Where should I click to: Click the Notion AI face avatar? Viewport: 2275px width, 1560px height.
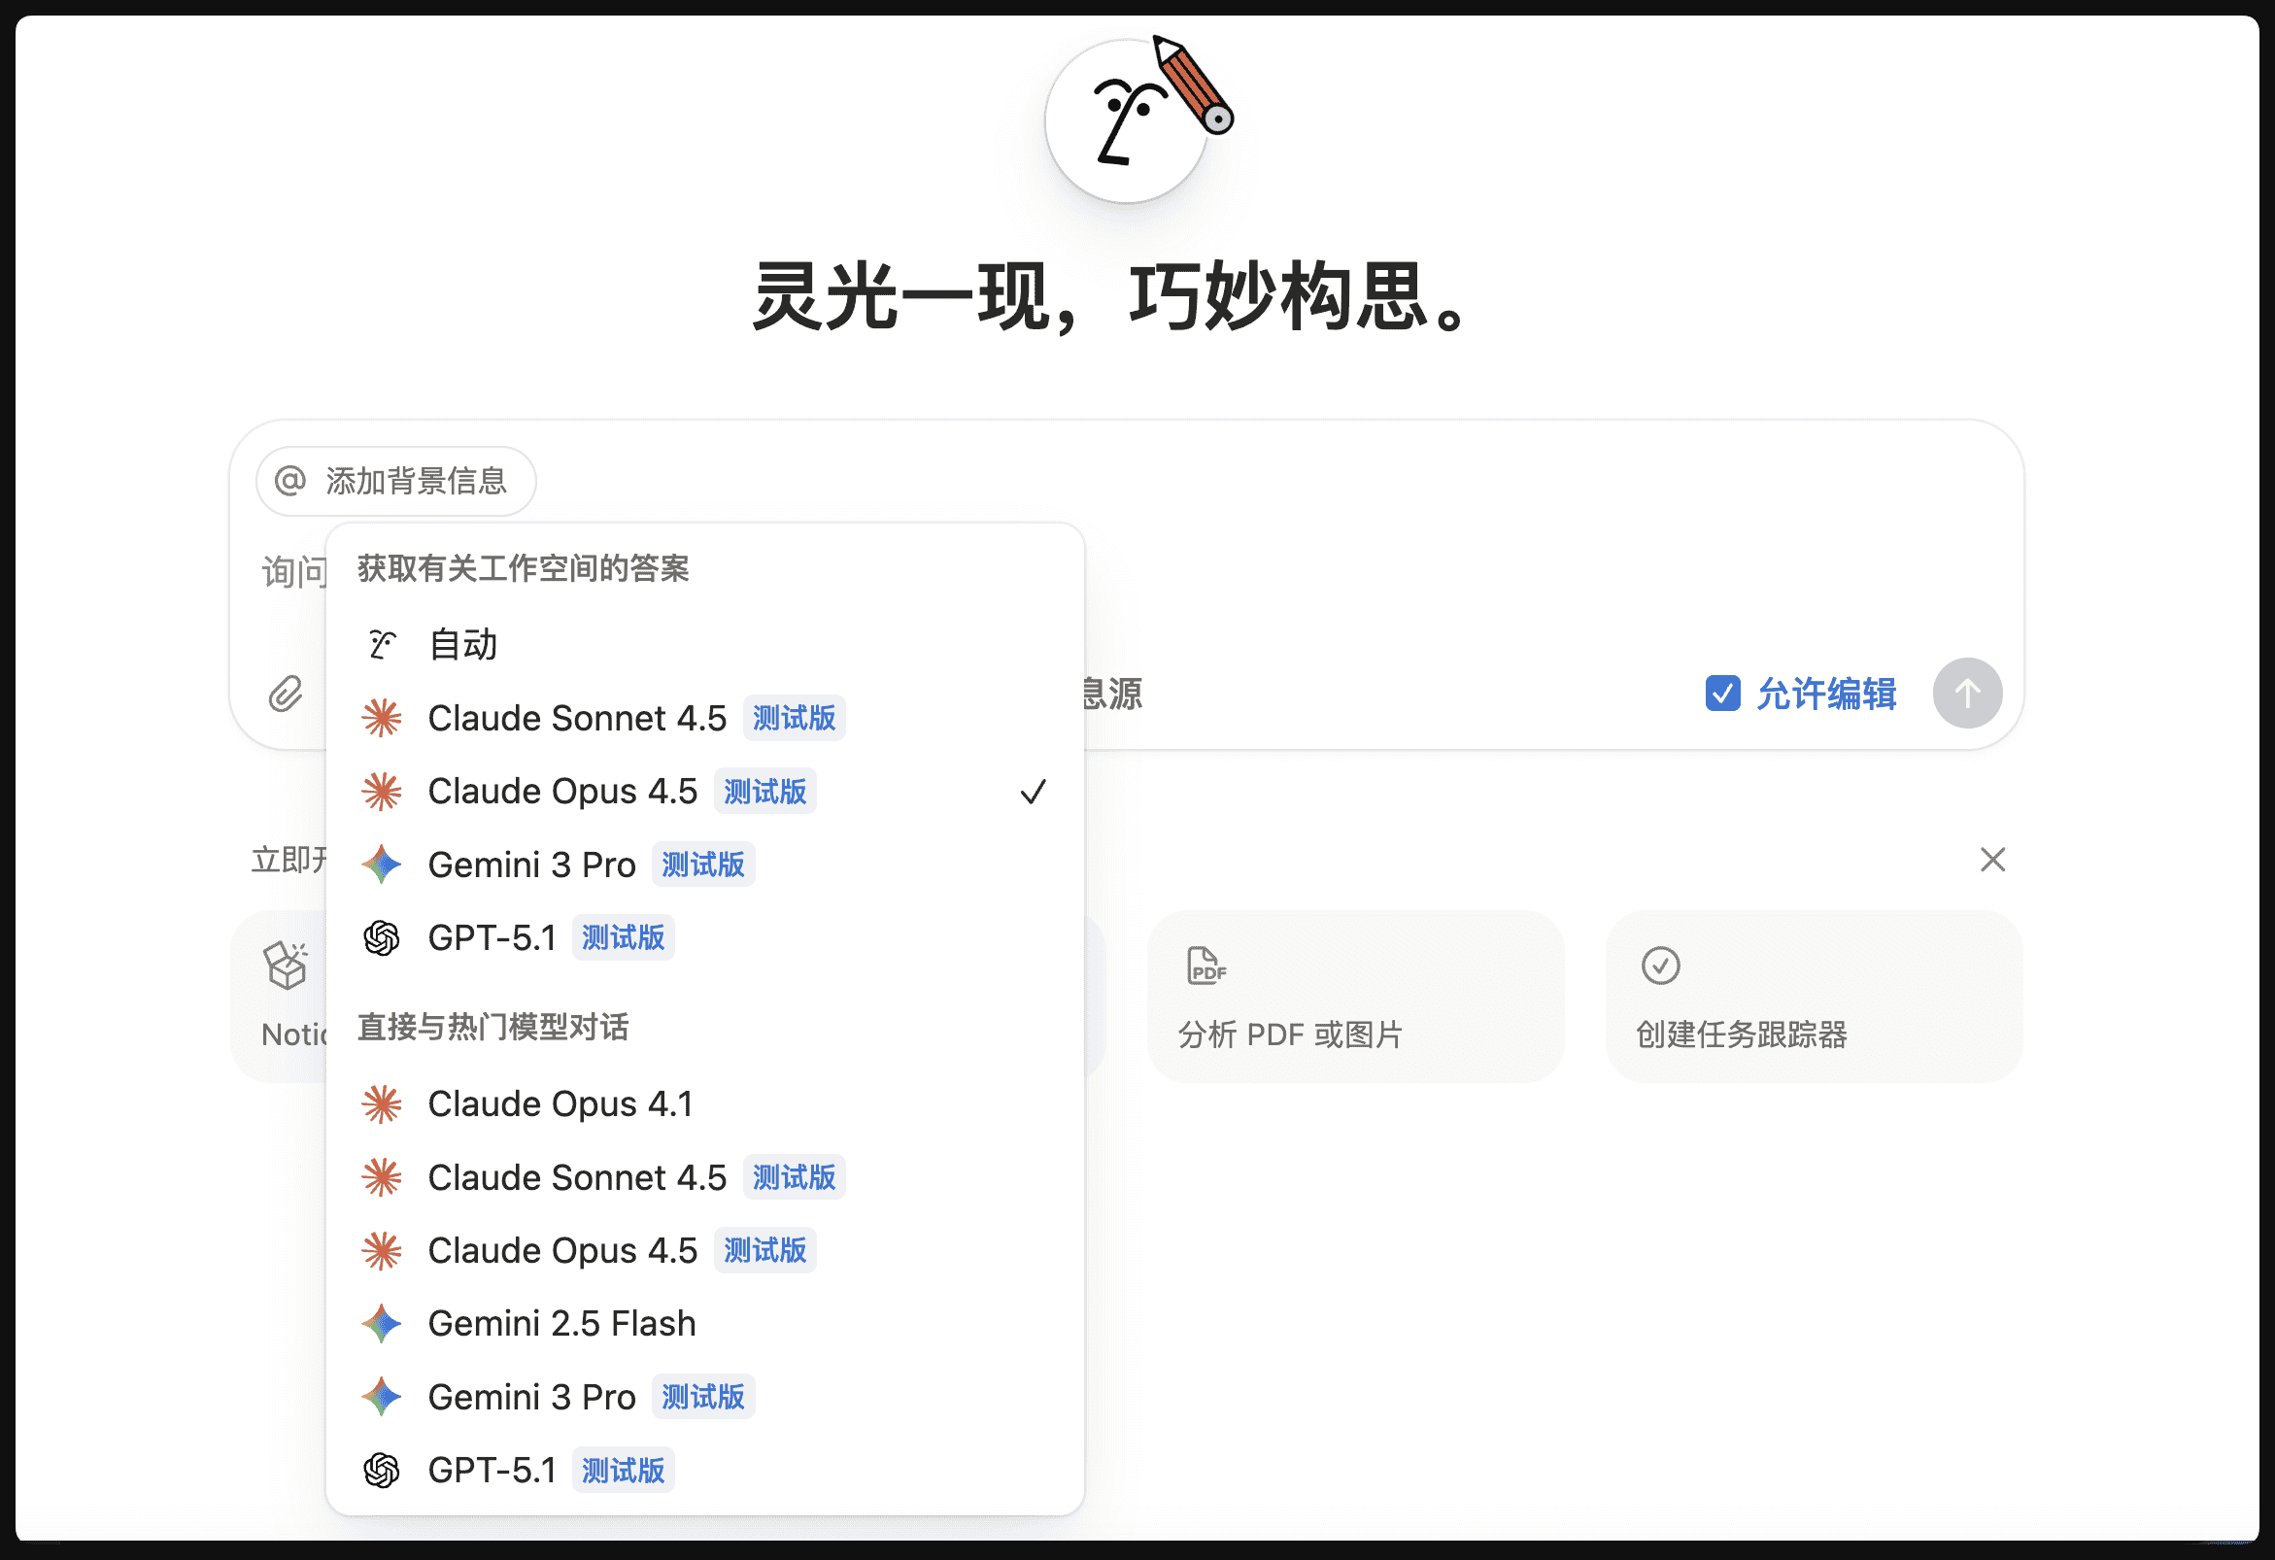tap(1126, 120)
